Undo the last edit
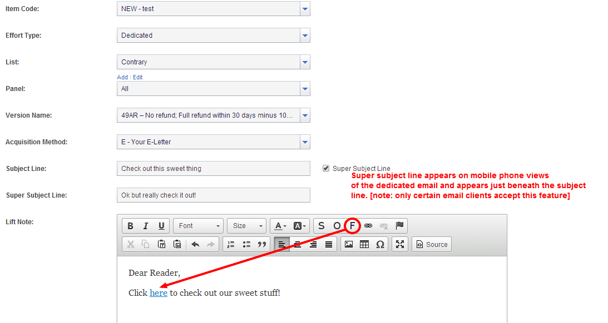 coord(195,245)
